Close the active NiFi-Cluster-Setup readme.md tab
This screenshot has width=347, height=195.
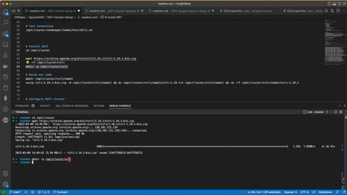79,11
